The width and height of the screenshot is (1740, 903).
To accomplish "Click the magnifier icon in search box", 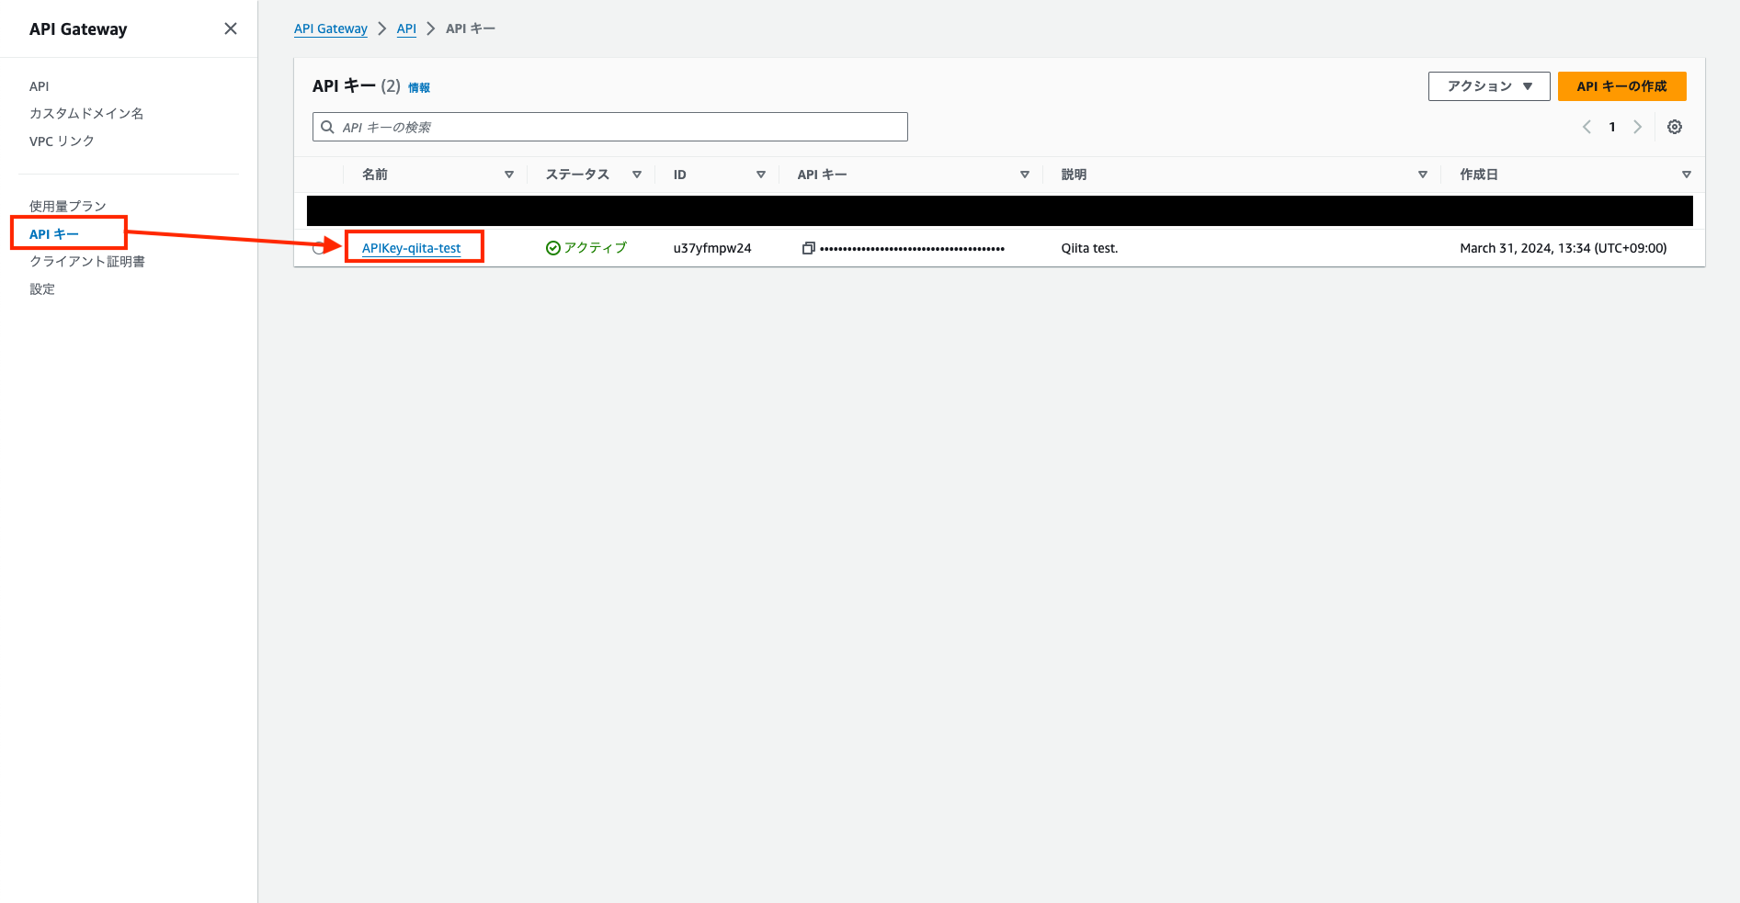I will click(x=327, y=127).
